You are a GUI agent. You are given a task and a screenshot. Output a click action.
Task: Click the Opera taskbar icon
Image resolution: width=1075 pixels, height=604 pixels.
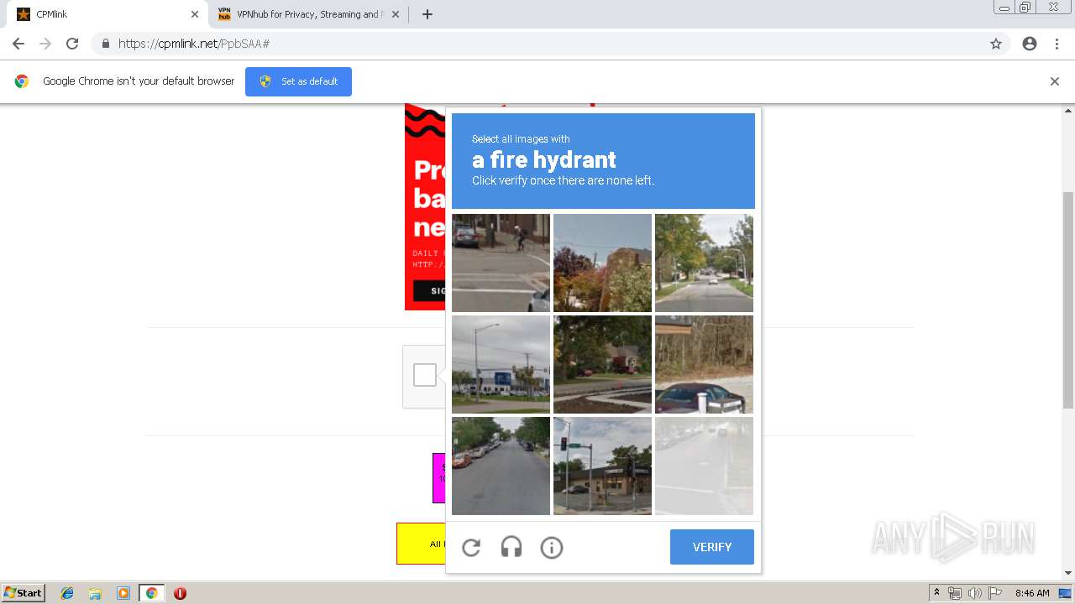coord(180,593)
